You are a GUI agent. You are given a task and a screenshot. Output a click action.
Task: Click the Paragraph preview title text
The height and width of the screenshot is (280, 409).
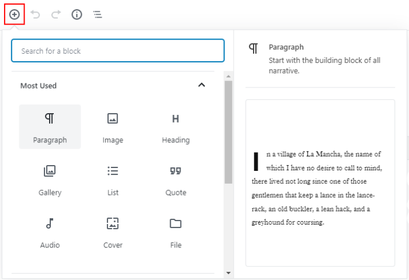(x=286, y=47)
